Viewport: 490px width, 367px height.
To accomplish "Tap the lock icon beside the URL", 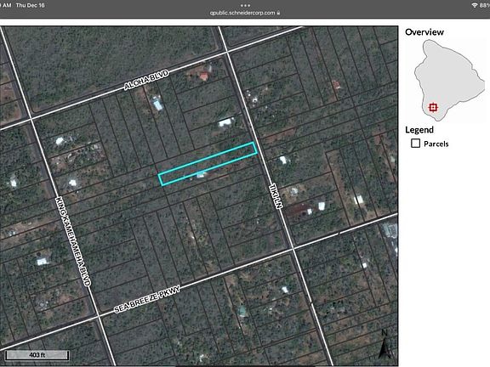I will click(278, 13).
